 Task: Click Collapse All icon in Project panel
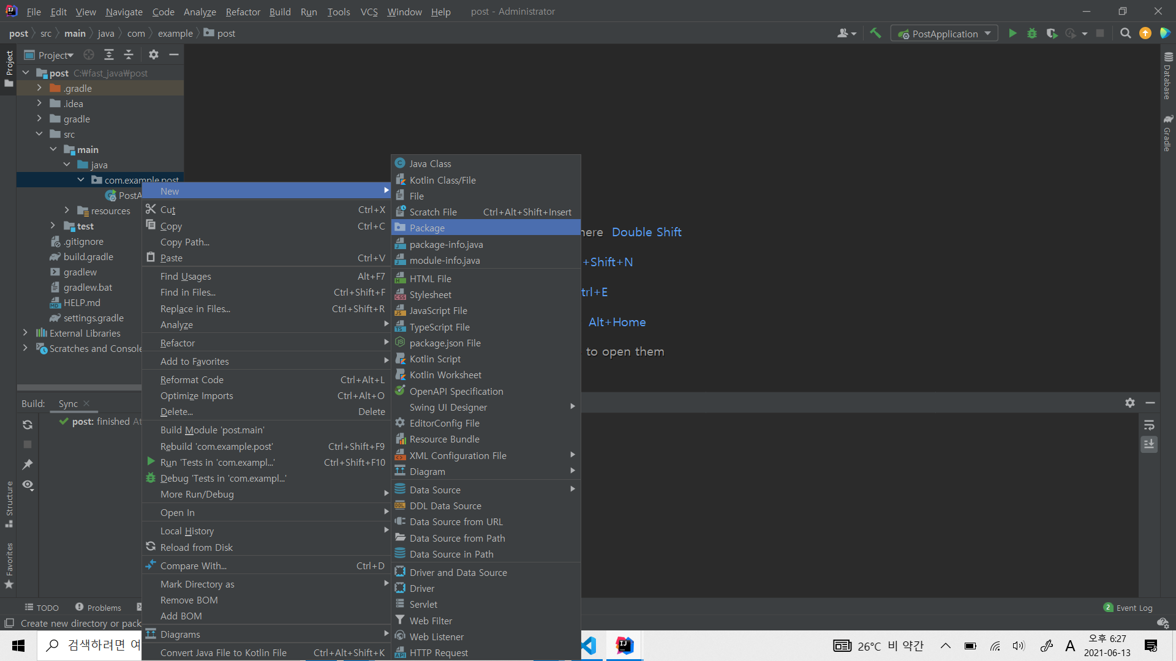click(x=129, y=55)
